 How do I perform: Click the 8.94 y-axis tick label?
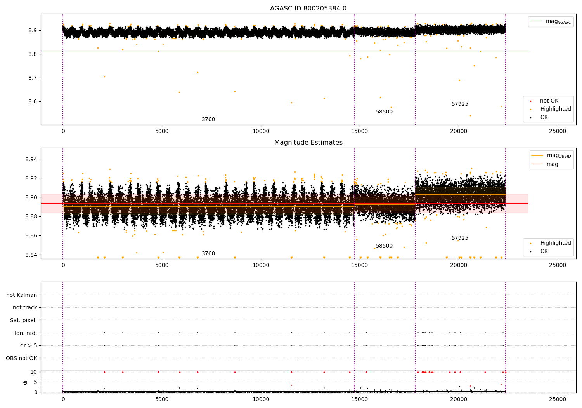tap(31, 159)
